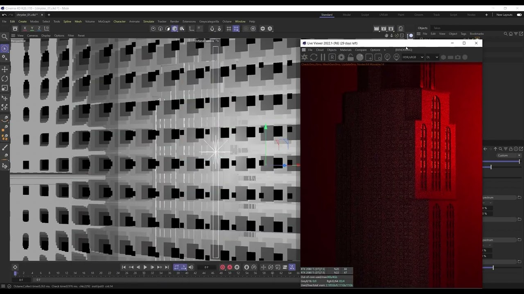Click the render region R icon
The width and height of the screenshot is (524, 294).
pos(332,57)
